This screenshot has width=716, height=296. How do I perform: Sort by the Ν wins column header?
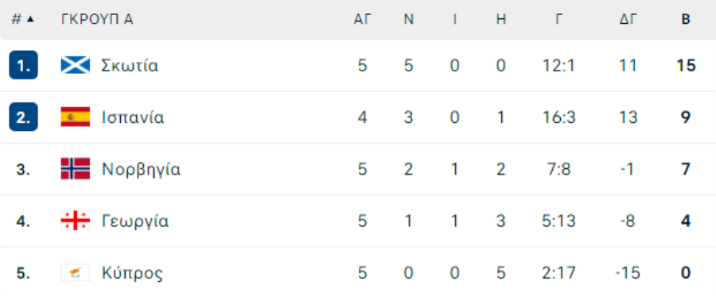tap(409, 19)
